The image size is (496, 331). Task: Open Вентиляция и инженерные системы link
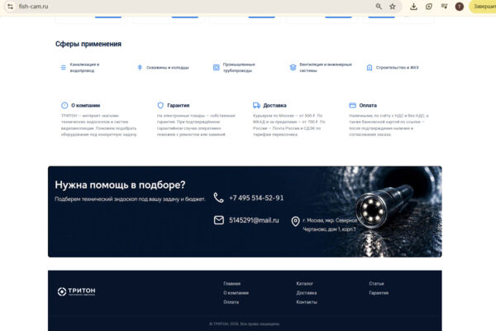[326, 68]
